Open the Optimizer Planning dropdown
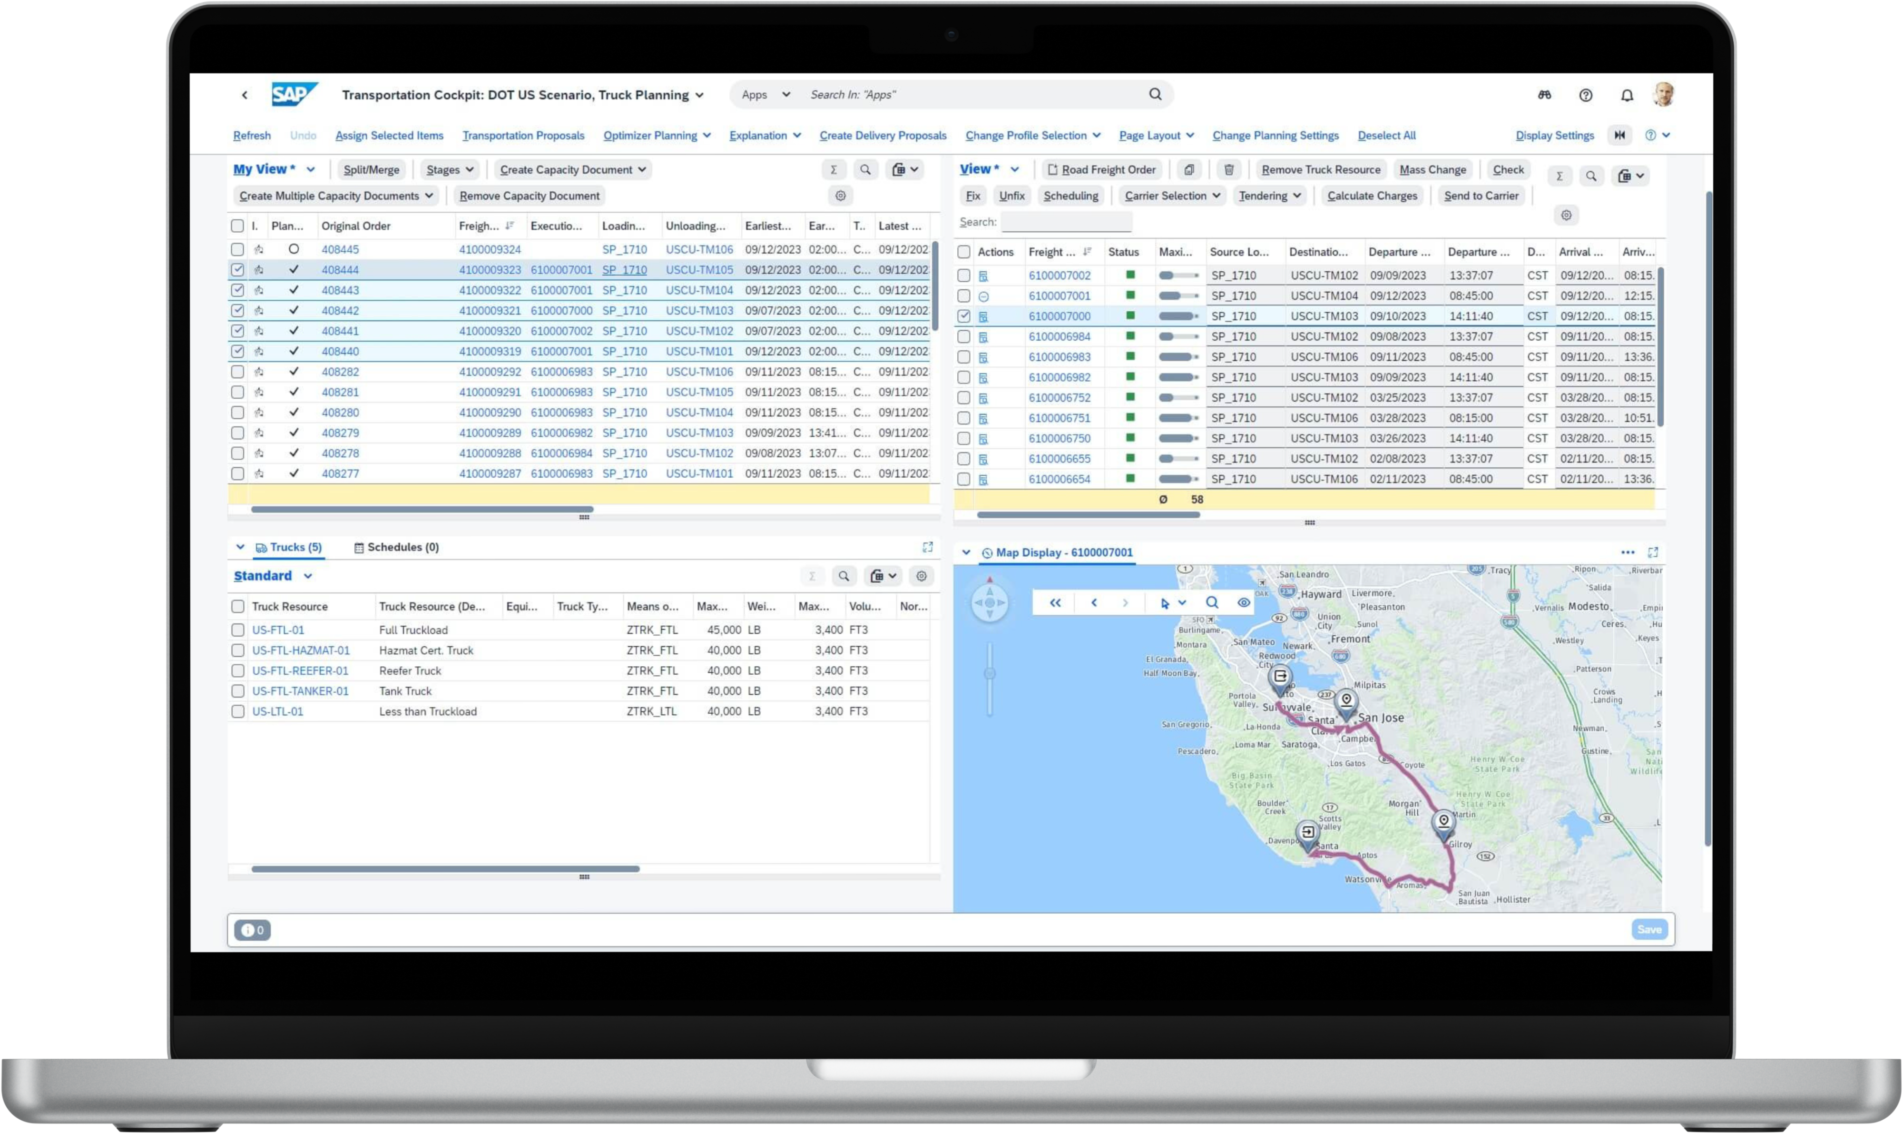 pos(657,135)
